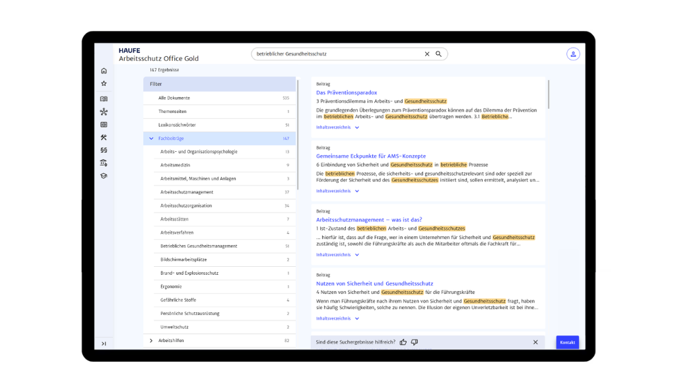
Task: Clear the search field with the X icon
Action: [x=427, y=54]
